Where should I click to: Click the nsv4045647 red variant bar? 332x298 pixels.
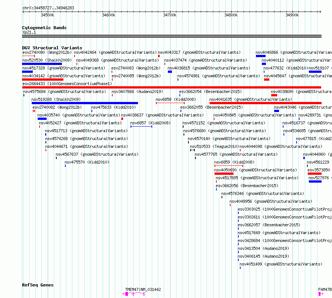(x=267, y=80)
